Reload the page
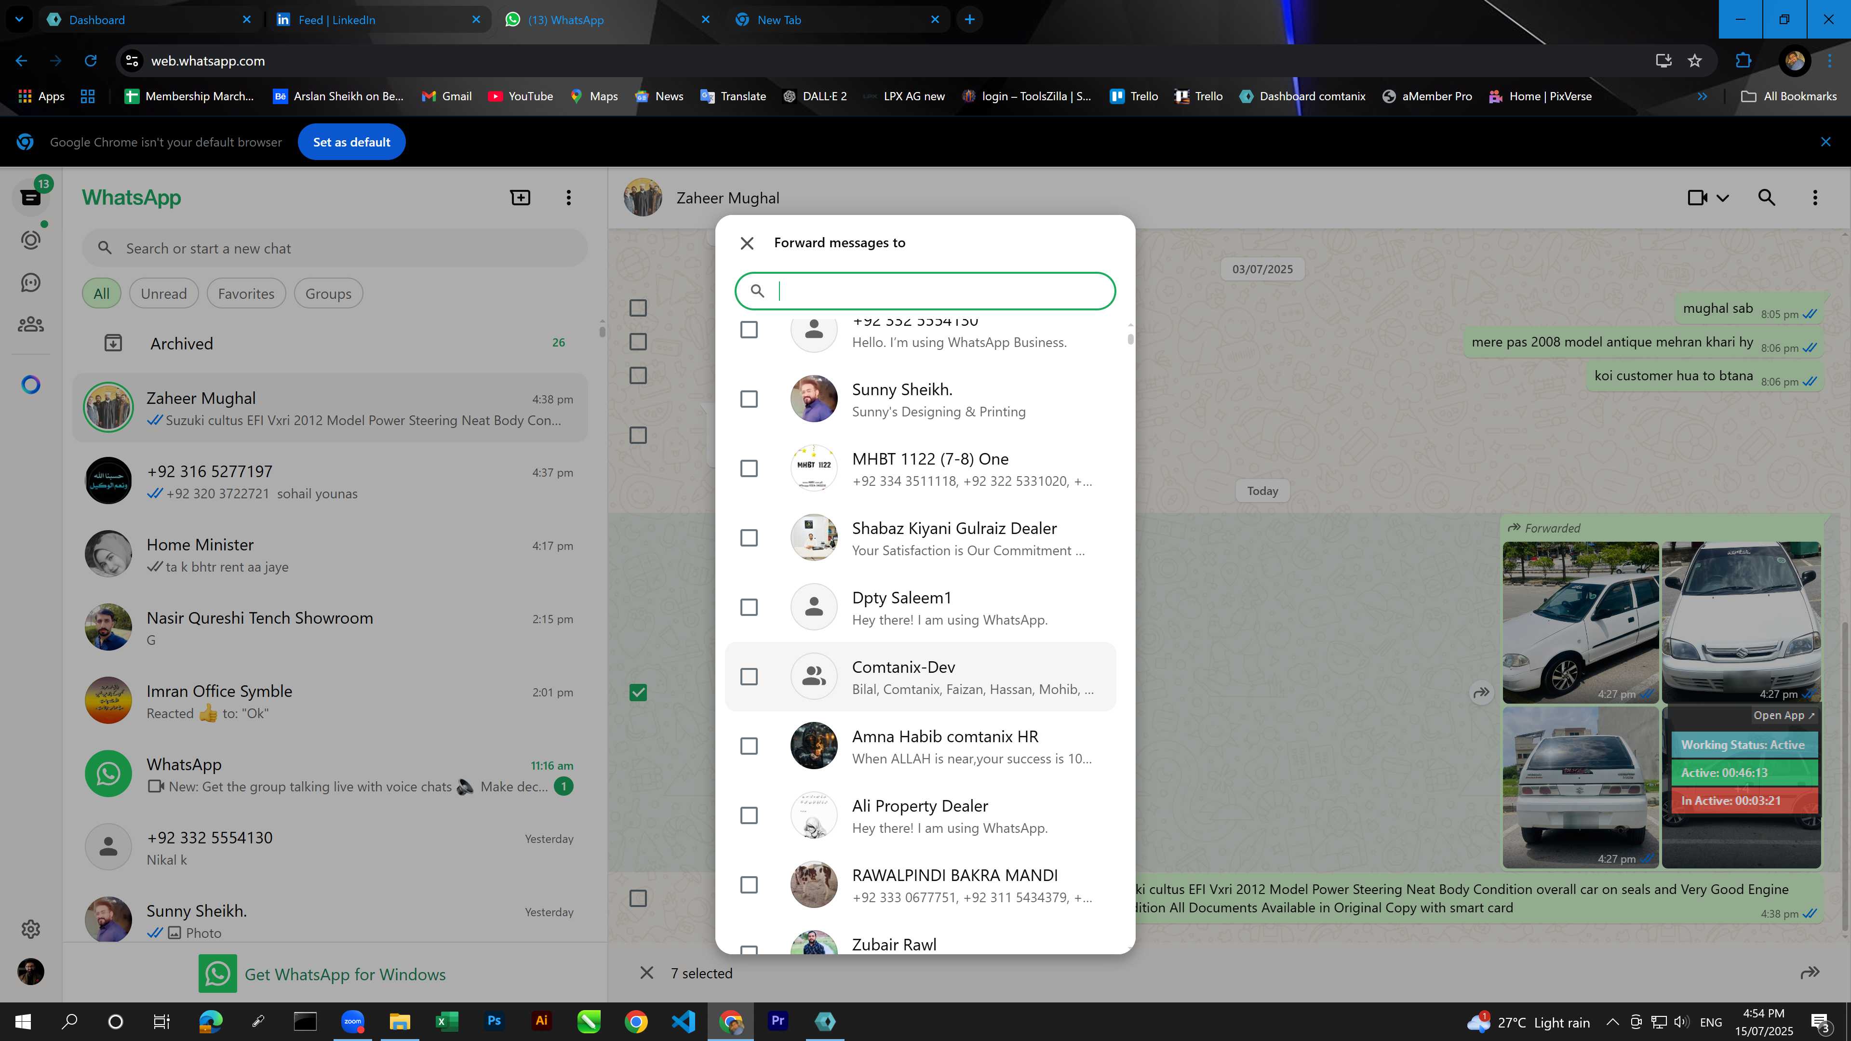The width and height of the screenshot is (1851, 1041). [91, 61]
